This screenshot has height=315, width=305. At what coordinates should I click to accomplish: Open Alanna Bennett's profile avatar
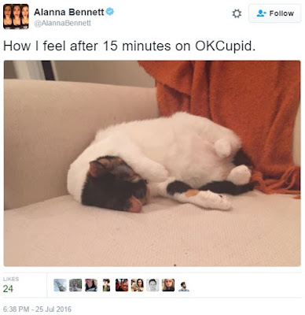16,17
